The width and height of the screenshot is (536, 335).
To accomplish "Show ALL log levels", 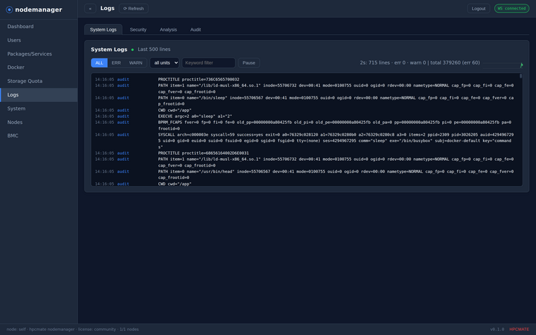I will [x=99, y=63].
